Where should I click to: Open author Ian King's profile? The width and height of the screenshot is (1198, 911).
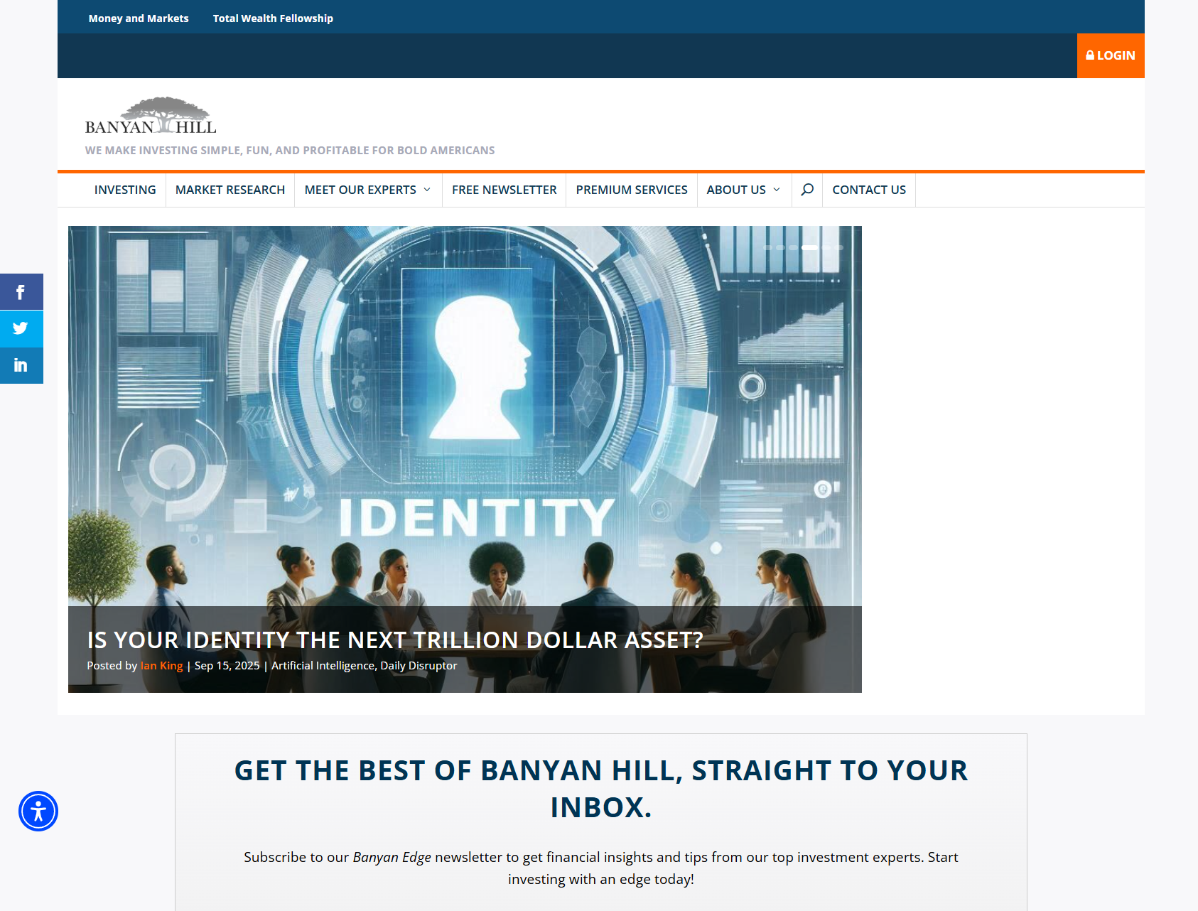point(161,666)
